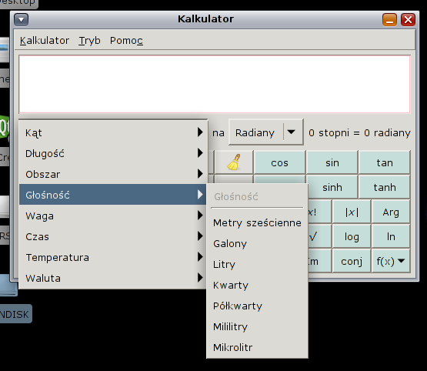Click the conj button

point(352,261)
